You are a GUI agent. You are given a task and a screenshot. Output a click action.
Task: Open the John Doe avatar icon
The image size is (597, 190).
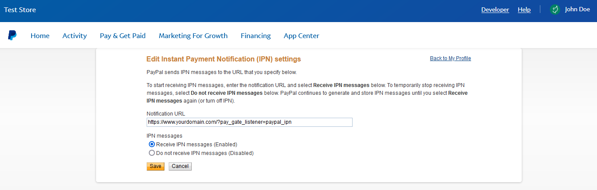555,10
